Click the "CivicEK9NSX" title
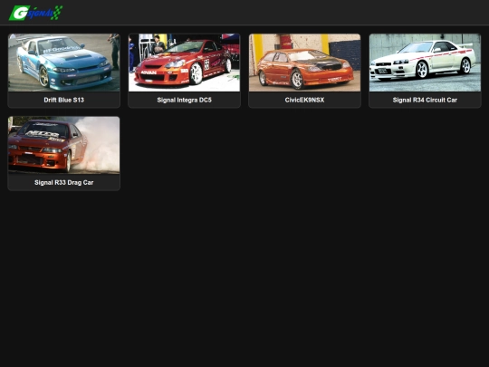The height and width of the screenshot is (367, 489). [304, 100]
